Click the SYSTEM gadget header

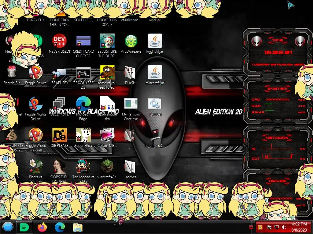[x=277, y=89]
